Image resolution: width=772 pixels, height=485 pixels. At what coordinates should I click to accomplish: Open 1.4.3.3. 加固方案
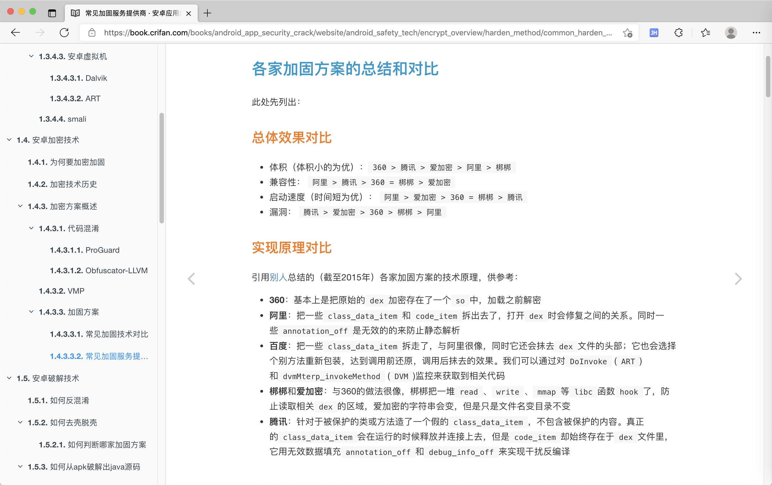[x=69, y=312]
